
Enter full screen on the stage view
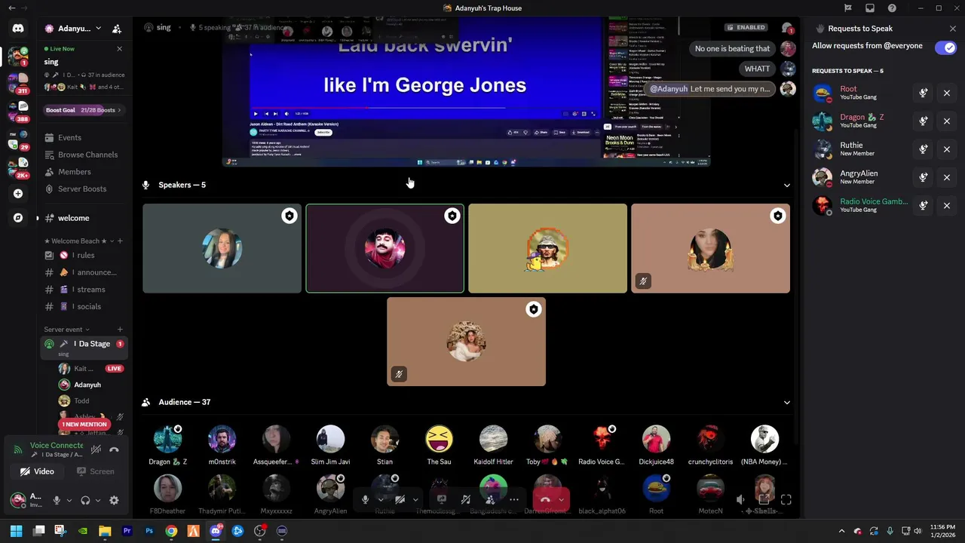click(786, 499)
